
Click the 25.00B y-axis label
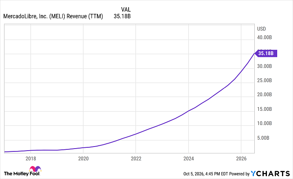(265, 80)
